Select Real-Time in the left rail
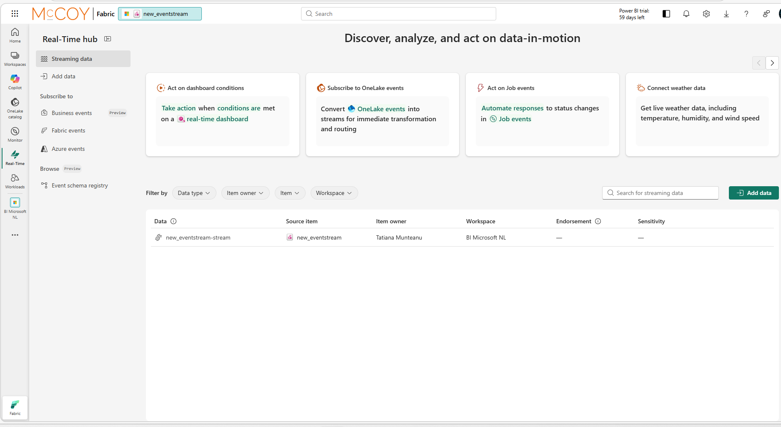 point(15,158)
